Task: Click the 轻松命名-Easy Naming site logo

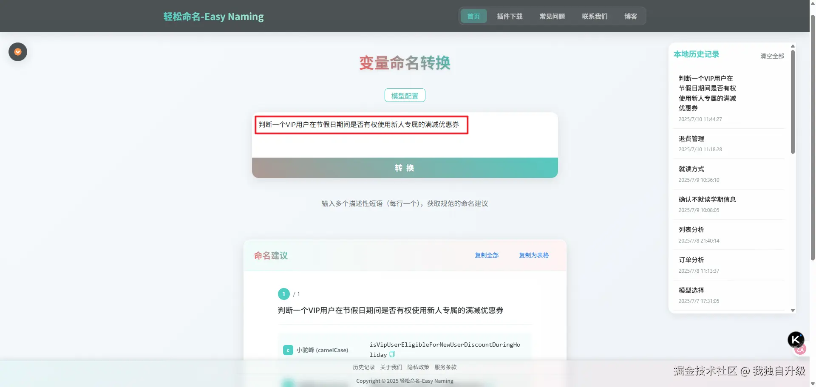Action: pyautogui.click(x=213, y=16)
